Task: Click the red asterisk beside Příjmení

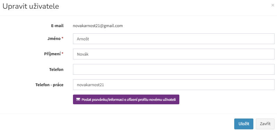Action: click(62, 54)
